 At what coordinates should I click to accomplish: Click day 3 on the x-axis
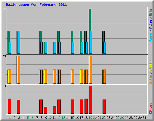click(x=19, y=118)
